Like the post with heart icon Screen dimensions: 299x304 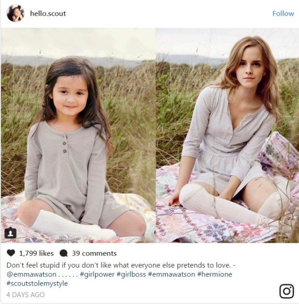pyautogui.click(x=11, y=253)
